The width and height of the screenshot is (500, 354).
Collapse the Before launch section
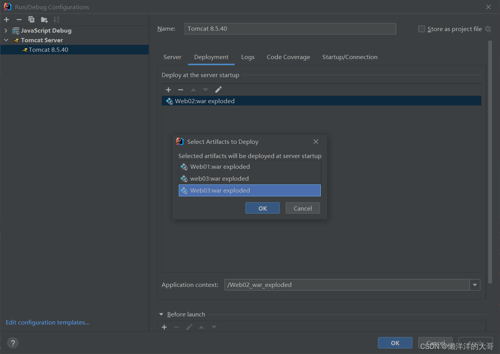point(161,314)
